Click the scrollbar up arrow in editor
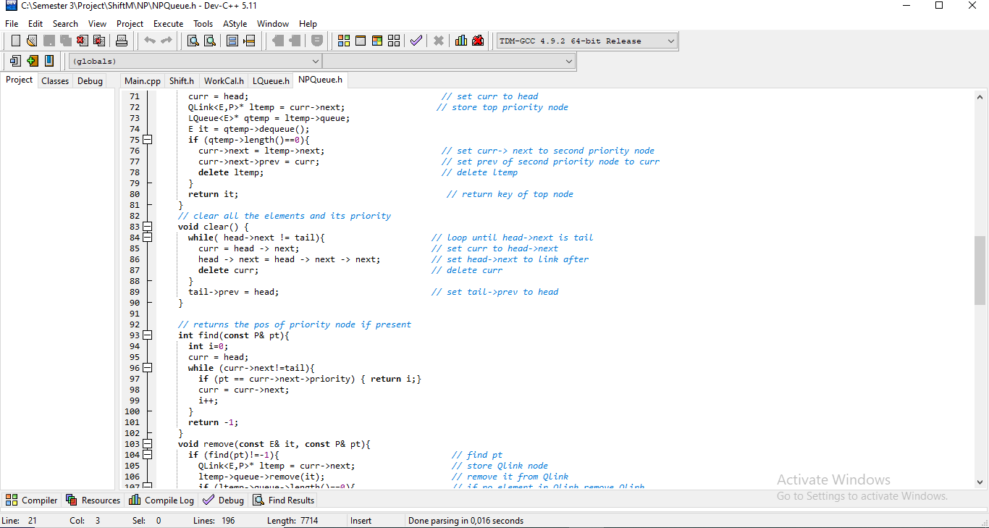The width and height of the screenshot is (989, 528). (x=980, y=96)
